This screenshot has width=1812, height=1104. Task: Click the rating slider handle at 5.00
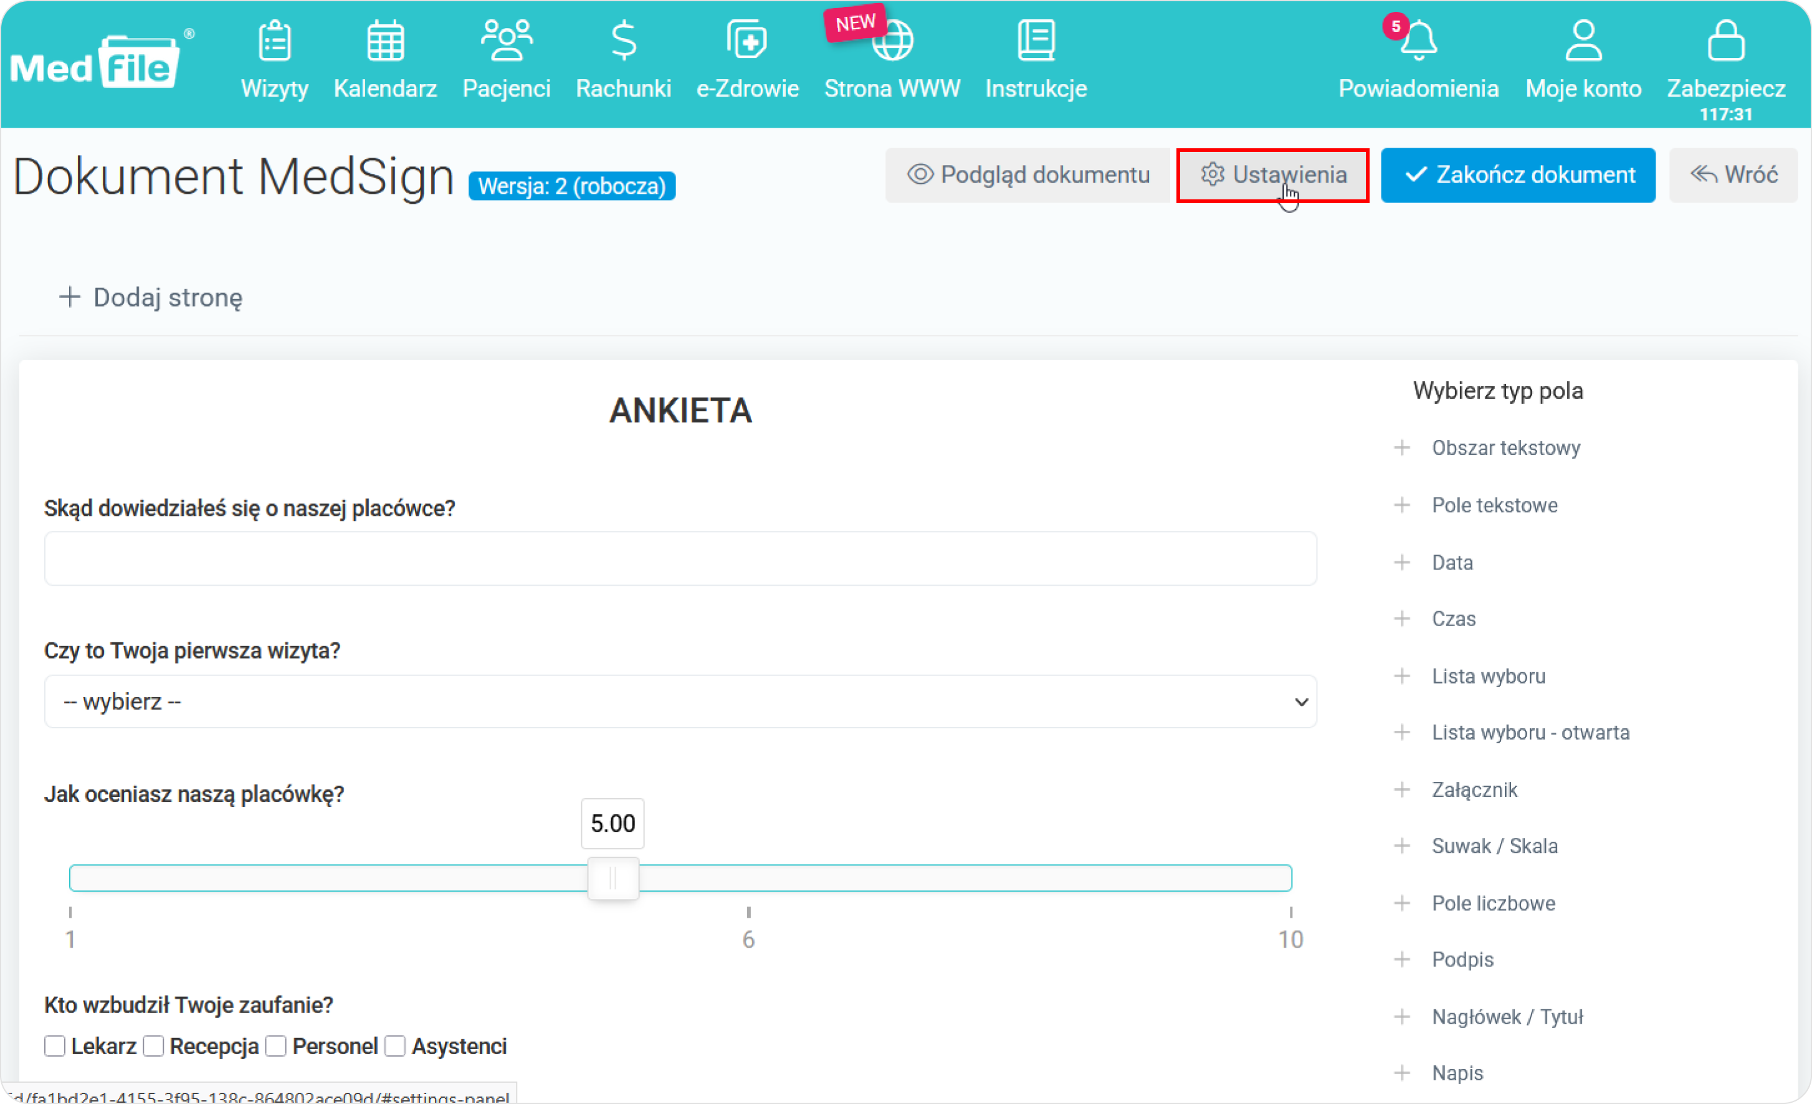[x=613, y=878]
